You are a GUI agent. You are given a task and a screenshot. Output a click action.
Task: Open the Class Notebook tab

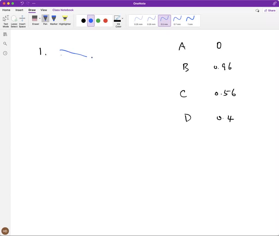point(63,10)
